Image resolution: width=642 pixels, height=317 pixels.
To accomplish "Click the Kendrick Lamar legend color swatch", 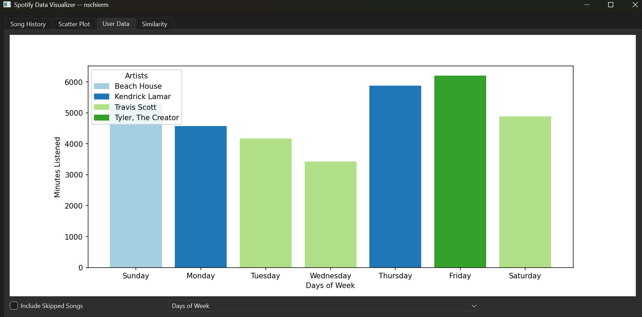I will pyautogui.click(x=102, y=96).
